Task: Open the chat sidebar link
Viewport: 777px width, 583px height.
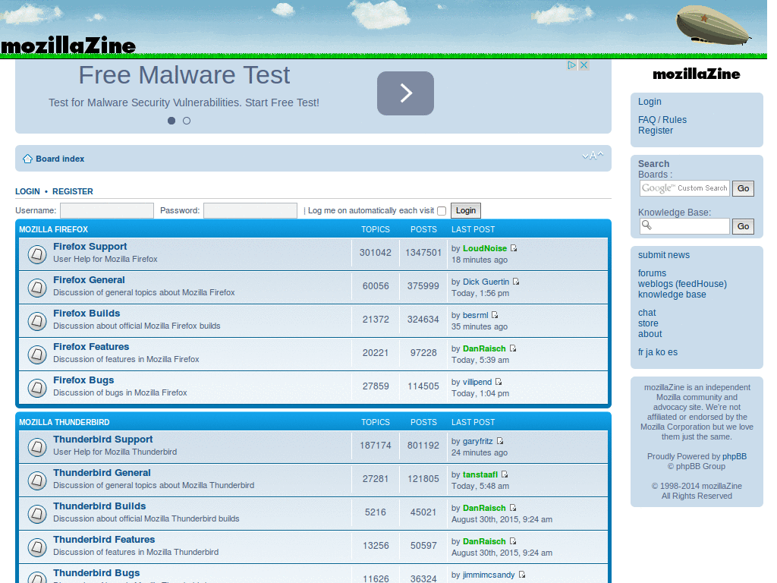Action: (646, 313)
